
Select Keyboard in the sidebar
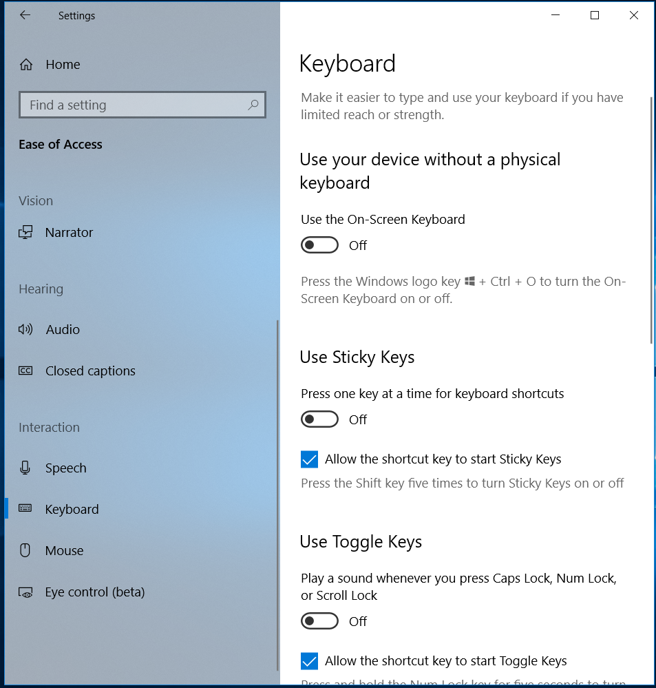click(x=72, y=510)
